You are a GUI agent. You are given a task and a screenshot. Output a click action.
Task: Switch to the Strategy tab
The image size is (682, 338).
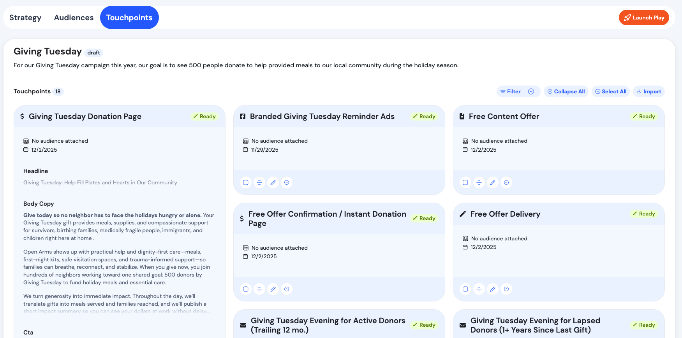pos(25,18)
